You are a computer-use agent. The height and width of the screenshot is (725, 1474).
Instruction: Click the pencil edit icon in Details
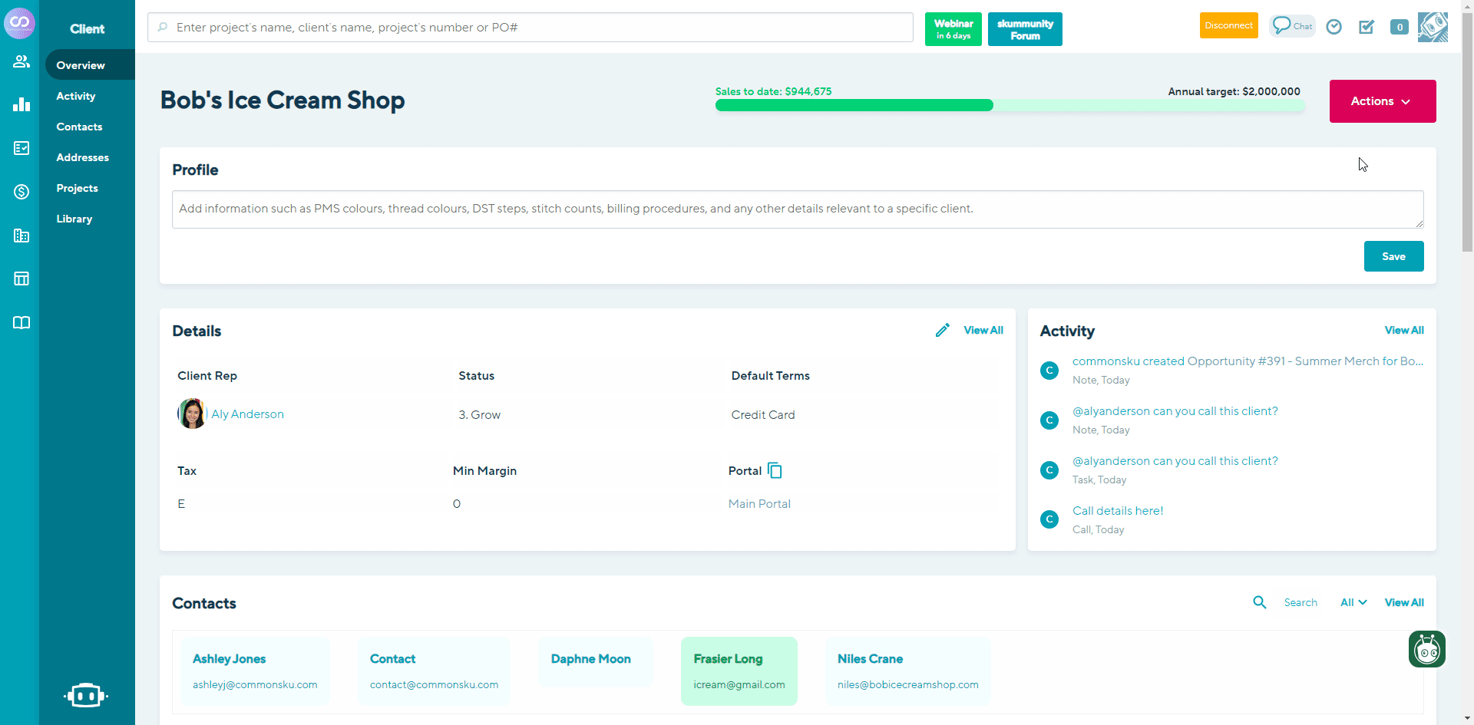(x=942, y=330)
